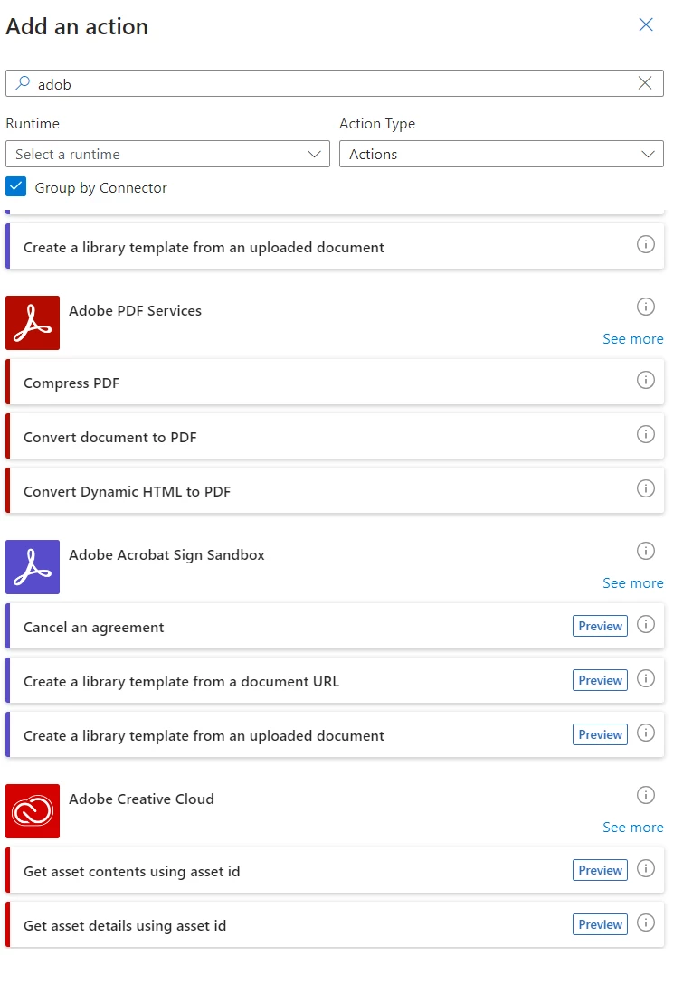Show info for library template from document URL
Screen dimensions: 683x984
645,678
